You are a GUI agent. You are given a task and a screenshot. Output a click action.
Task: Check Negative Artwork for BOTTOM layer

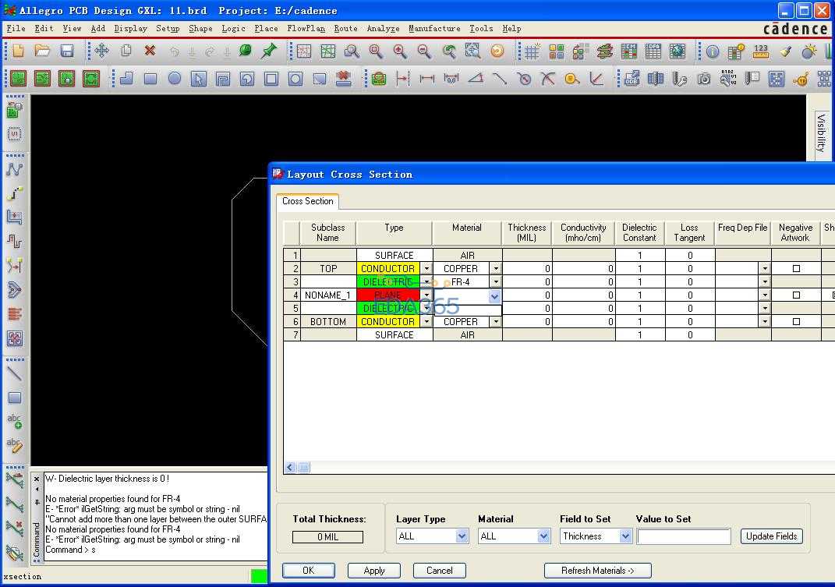coord(796,322)
